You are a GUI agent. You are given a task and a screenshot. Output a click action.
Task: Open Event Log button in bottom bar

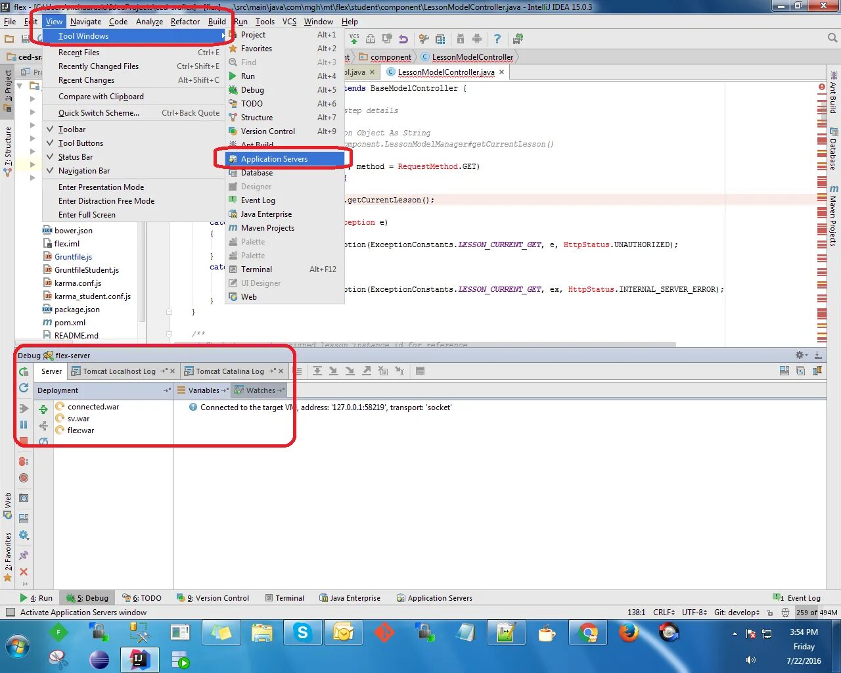(x=797, y=598)
